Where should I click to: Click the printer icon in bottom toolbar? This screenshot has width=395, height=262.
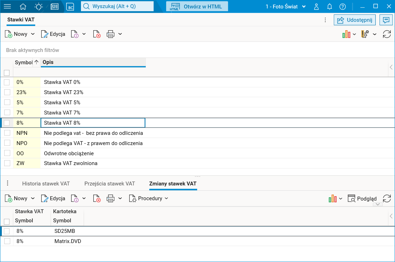pyautogui.click(x=111, y=198)
